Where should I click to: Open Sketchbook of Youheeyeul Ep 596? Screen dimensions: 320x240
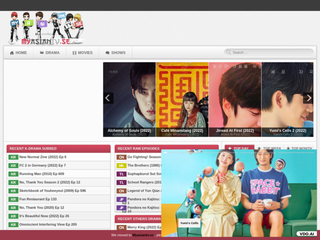(52, 191)
